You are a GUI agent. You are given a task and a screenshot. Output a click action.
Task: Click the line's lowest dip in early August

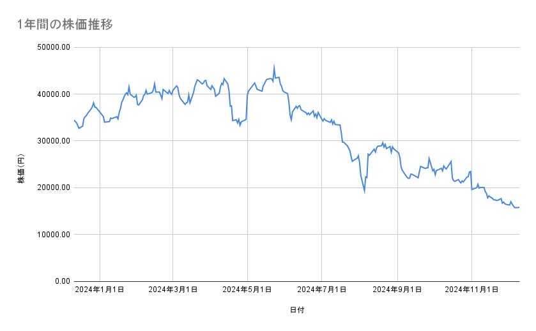(x=364, y=191)
